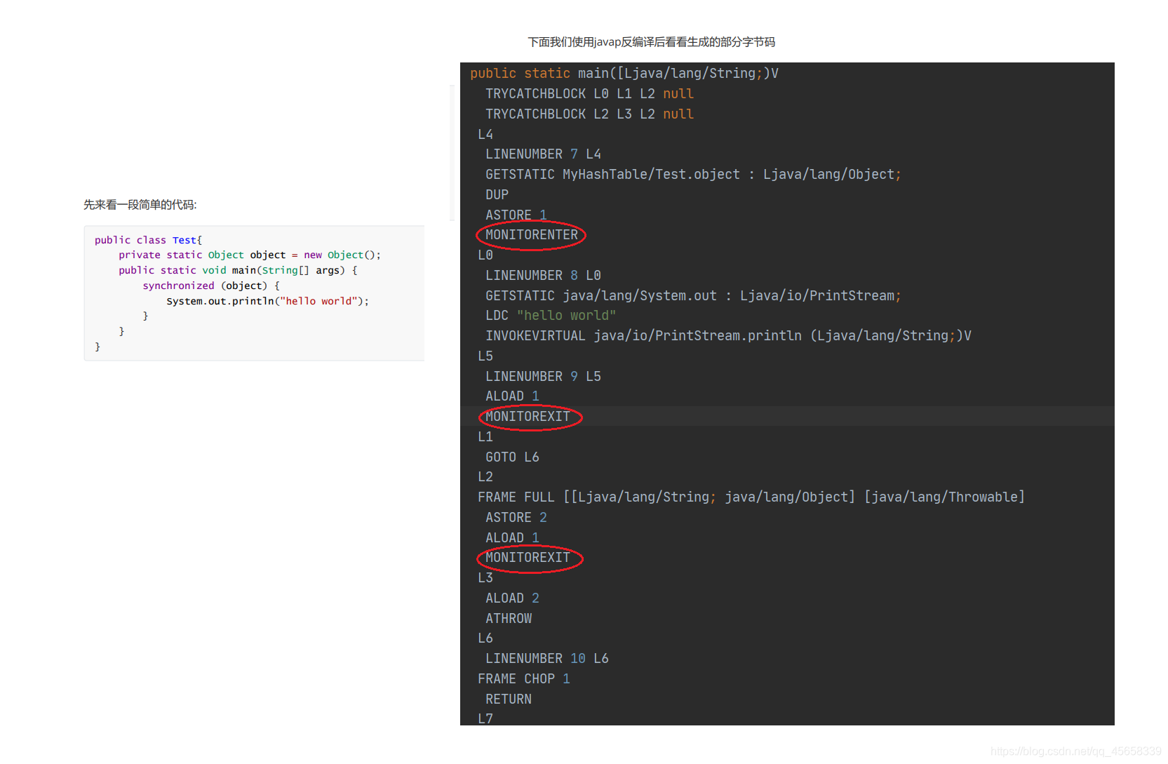Click the caption about javap decompiled bytecode
Viewport: 1168px width, 764px height.
point(651,42)
